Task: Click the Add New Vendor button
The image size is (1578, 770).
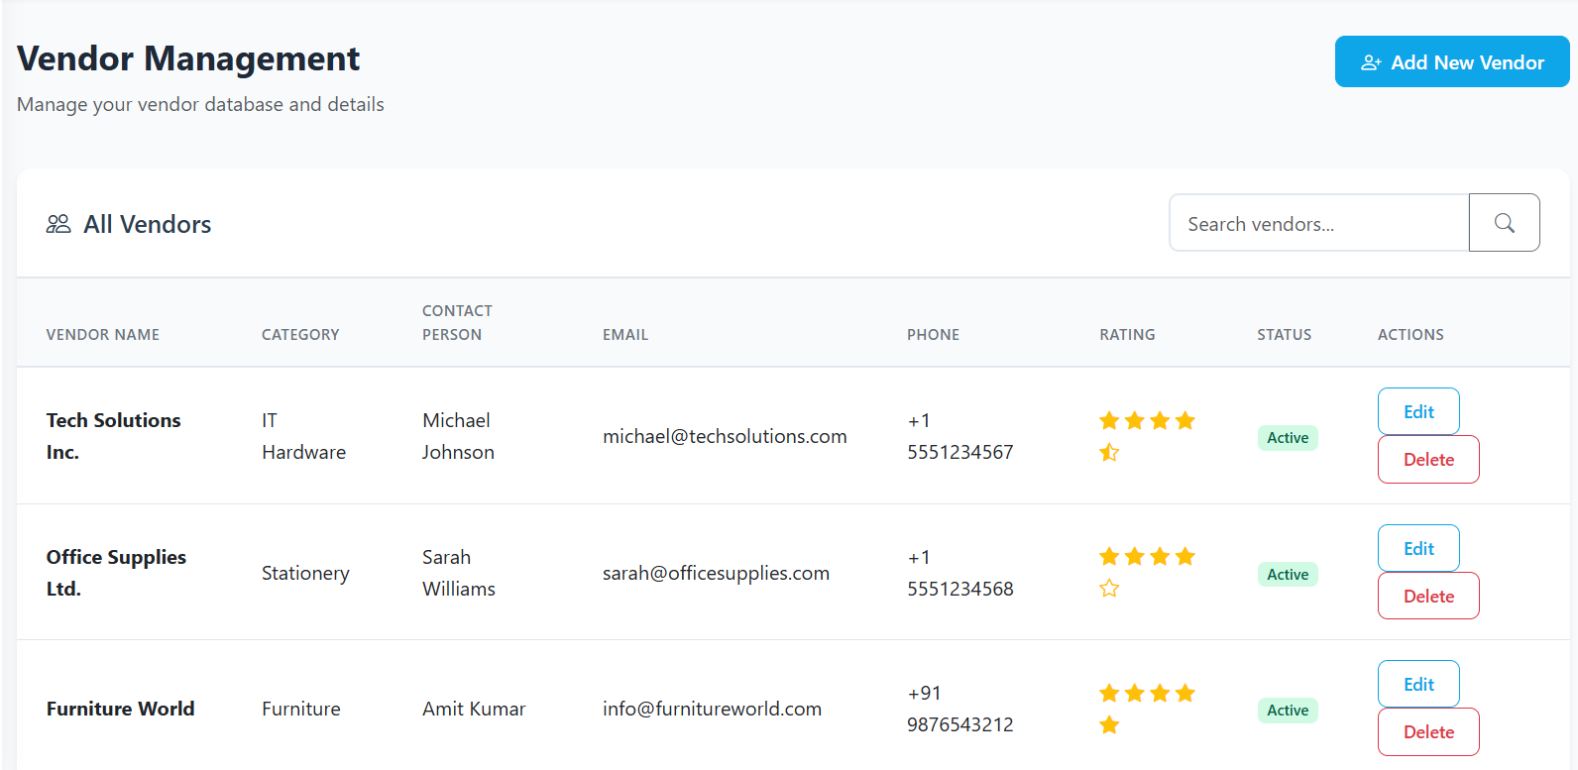Action: point(1452,61)
